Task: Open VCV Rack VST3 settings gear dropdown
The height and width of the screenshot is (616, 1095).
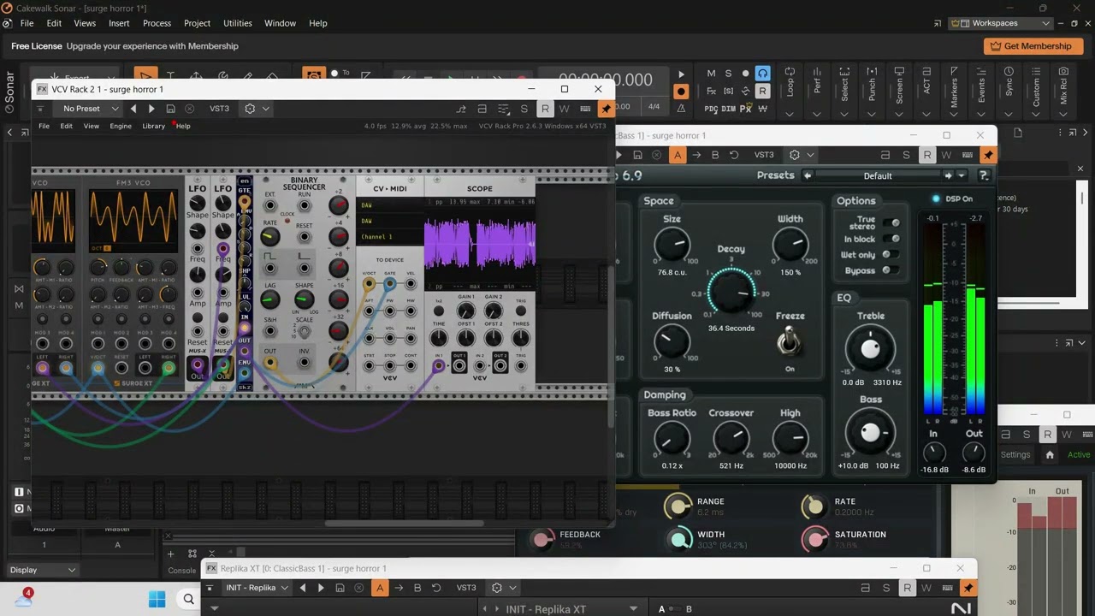Action: coord(257,109)
